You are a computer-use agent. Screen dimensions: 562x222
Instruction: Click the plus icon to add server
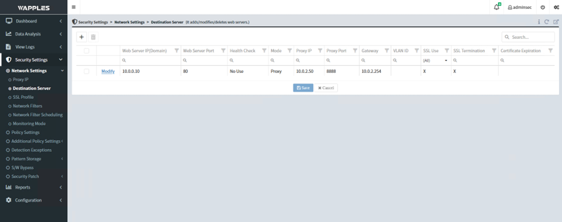tap(81, 37)
